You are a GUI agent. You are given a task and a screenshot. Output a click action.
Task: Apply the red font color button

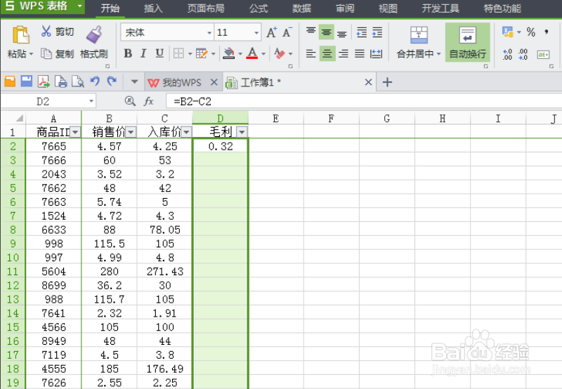252,54
